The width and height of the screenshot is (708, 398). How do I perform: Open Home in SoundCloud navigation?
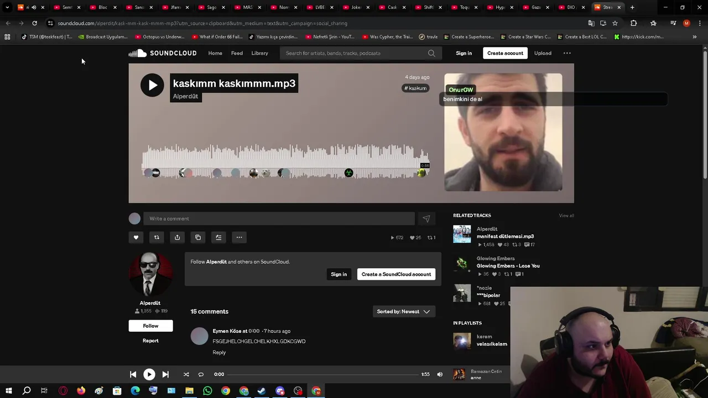[215, 53]
